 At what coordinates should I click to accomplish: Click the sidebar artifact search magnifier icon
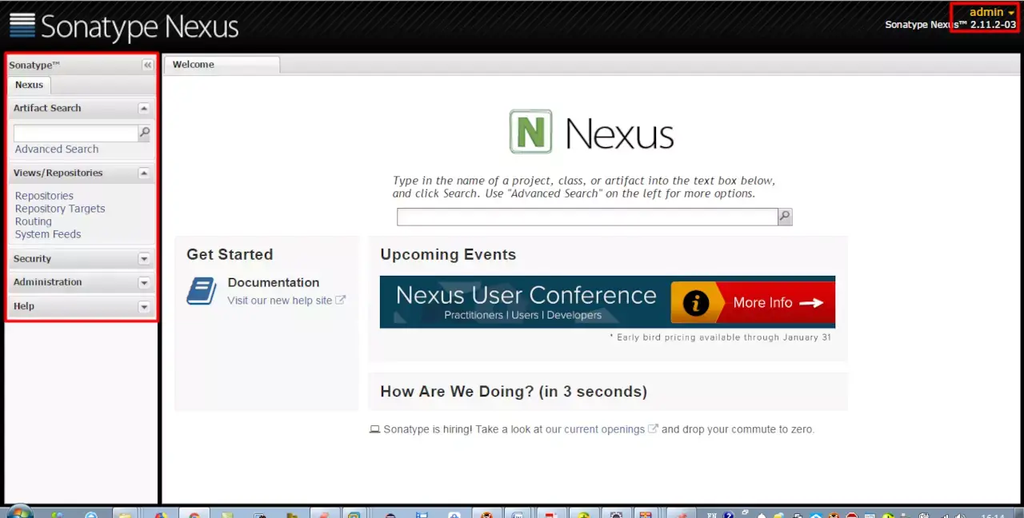tap(144, 133)
